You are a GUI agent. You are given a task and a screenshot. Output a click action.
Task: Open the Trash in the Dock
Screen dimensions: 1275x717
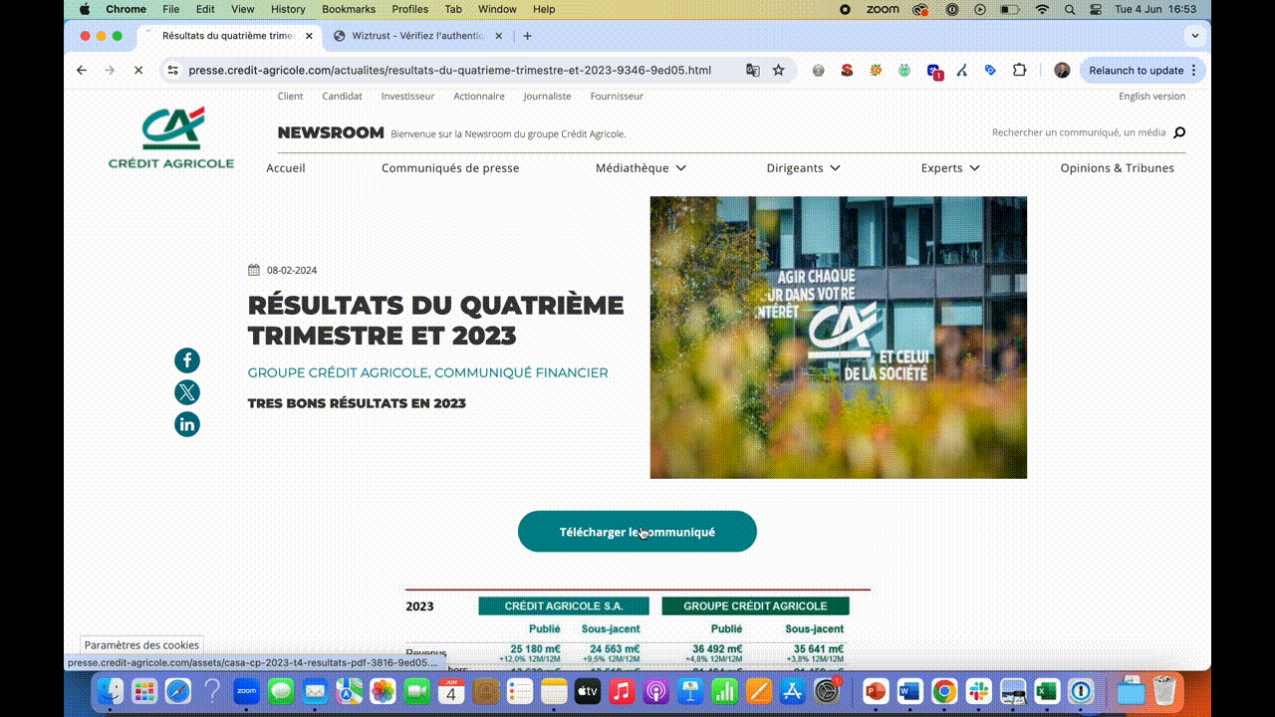(1164, 690)
